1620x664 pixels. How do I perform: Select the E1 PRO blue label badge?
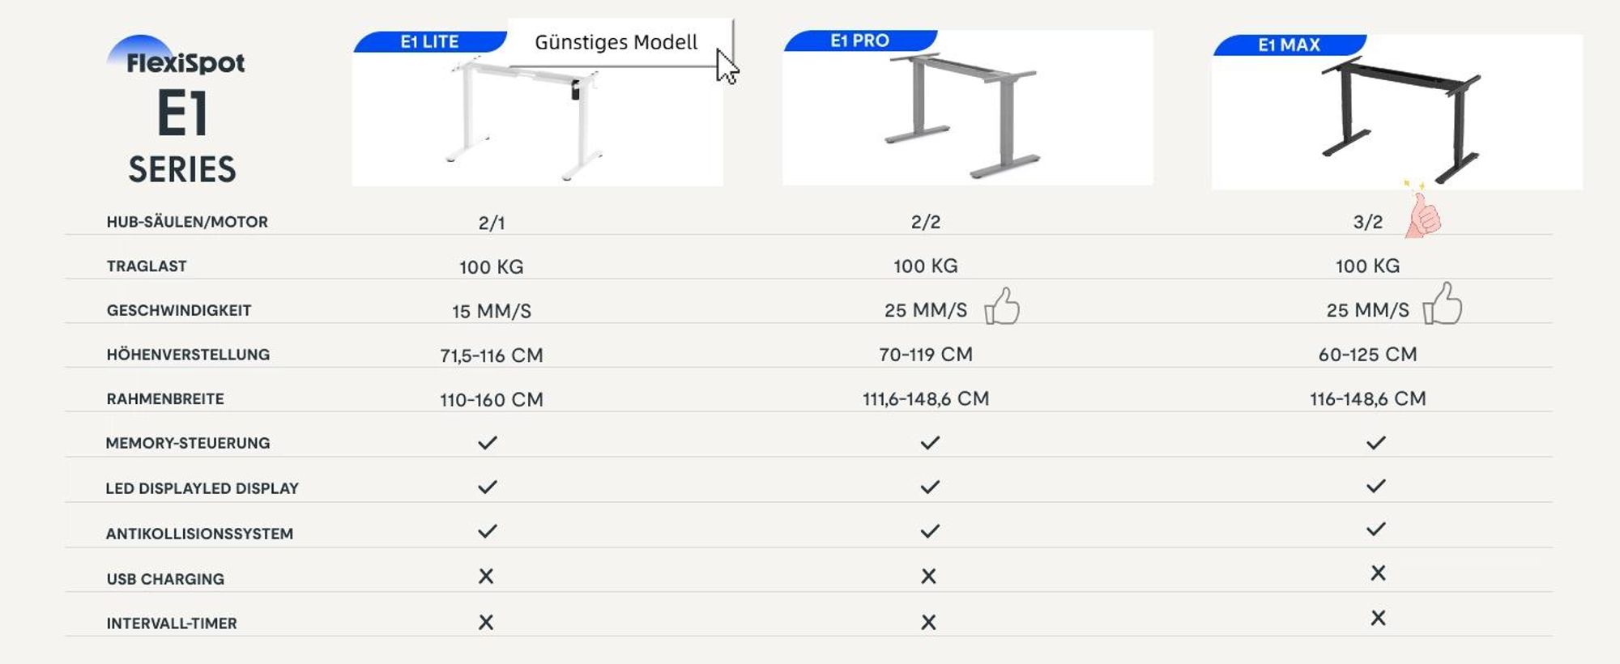[860, 40]
